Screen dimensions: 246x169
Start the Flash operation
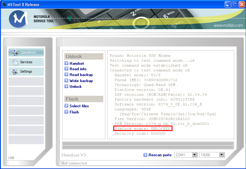tap(74, 112)
